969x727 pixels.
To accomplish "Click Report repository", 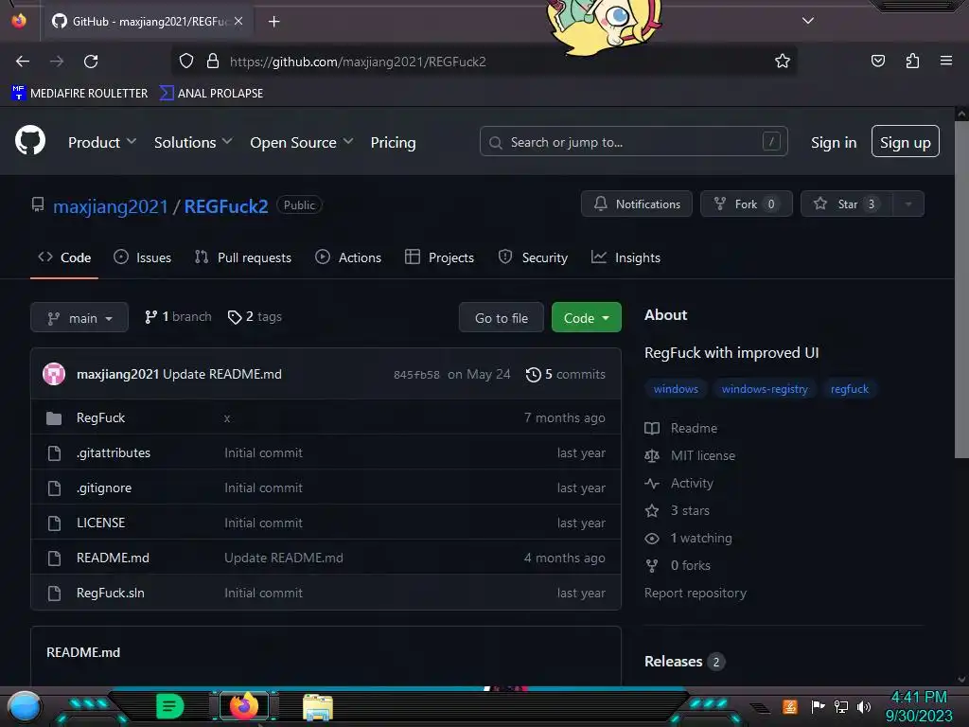I will tap(696, 593).
